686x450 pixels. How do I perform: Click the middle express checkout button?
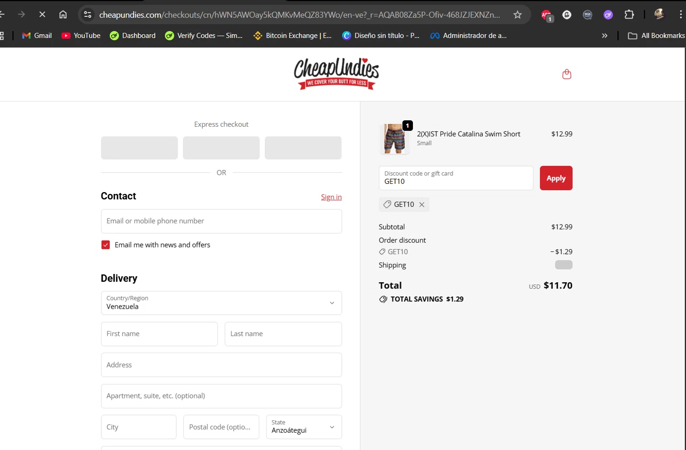[221, 148]
